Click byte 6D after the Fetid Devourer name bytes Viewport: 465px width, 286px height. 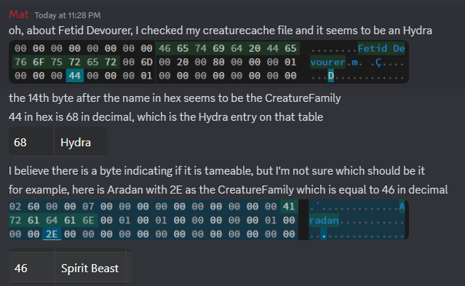tap(146, 62)
